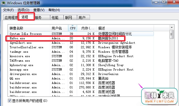Select the TAOFrame.exe process
Image resolution: width=179 pixels, height=106 pixels.
click(x=81, y=61)
